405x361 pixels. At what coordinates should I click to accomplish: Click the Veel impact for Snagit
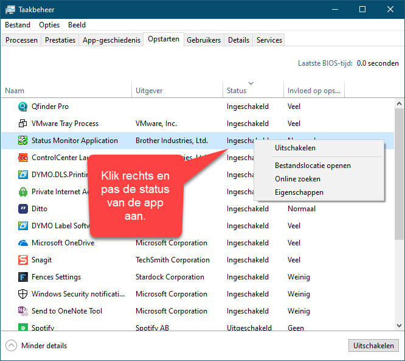click(x=294, y=260)
